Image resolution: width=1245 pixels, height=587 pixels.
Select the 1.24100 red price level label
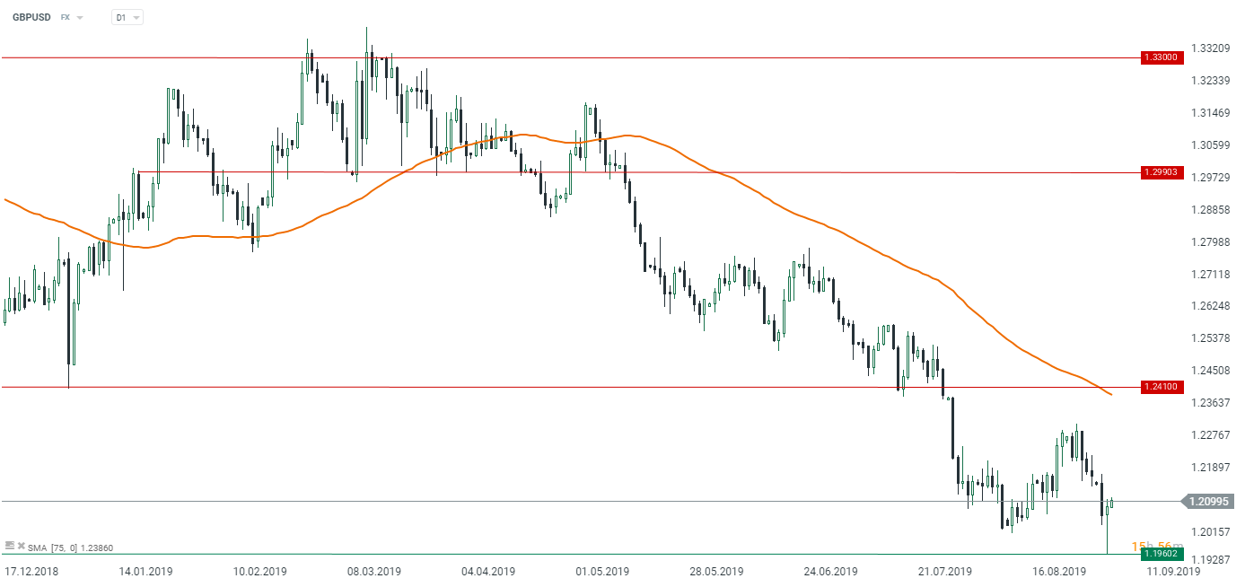tap(1162, 387)
